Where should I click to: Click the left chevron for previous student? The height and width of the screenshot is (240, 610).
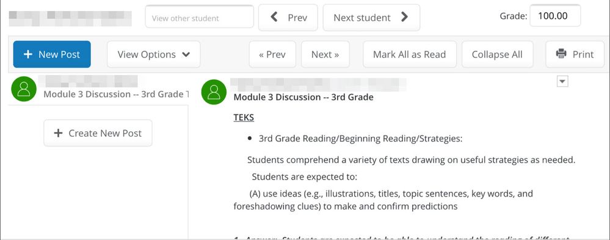(274, 17)
